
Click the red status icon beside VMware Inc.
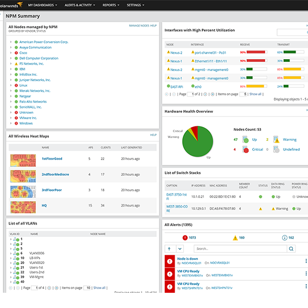[x=16, y=118]
